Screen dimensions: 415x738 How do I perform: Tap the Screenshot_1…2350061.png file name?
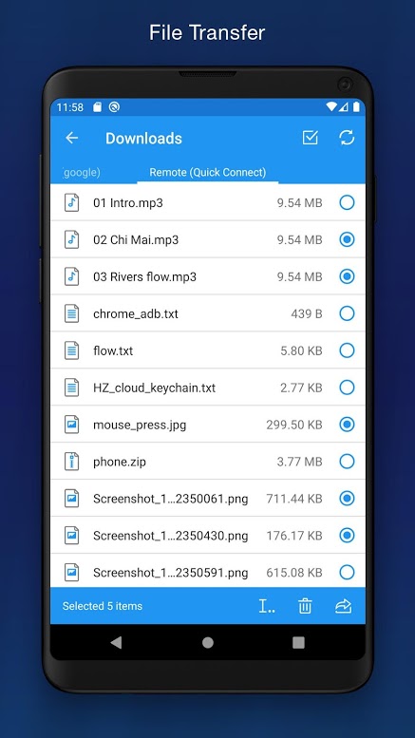pyautogui.click(x=170, y=499)
